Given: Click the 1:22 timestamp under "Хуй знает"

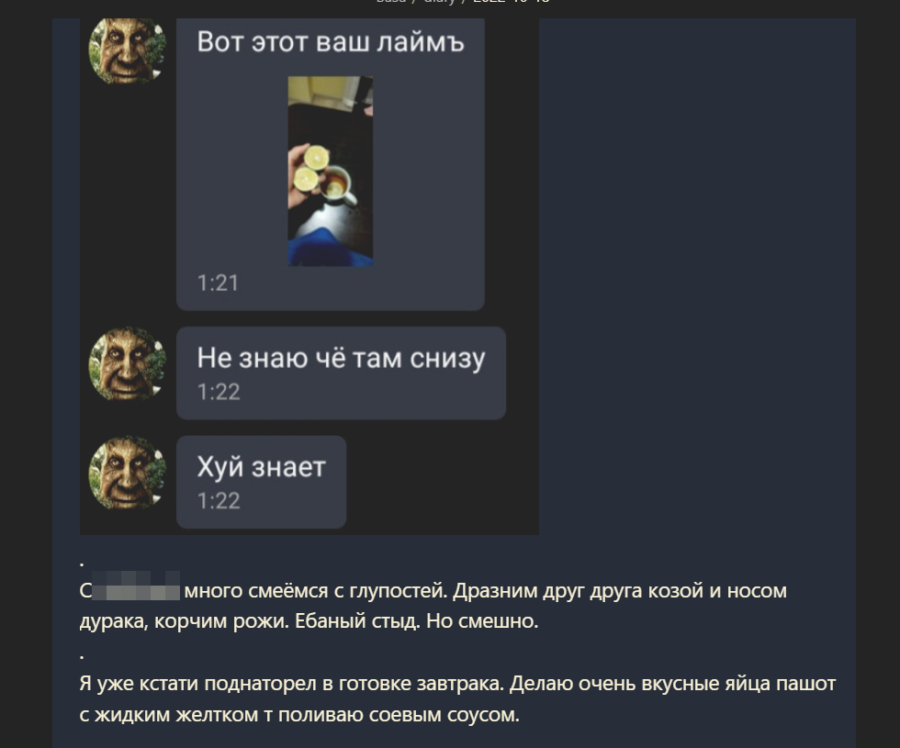Looking at the screenshot, I should click(219, 501).
